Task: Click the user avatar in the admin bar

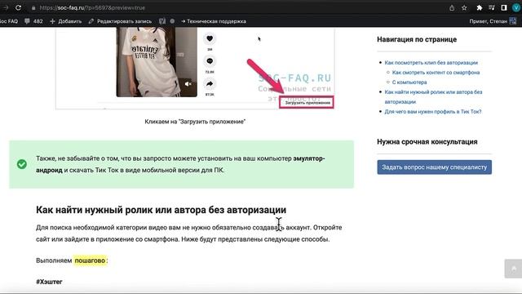Action: point(513,21)
